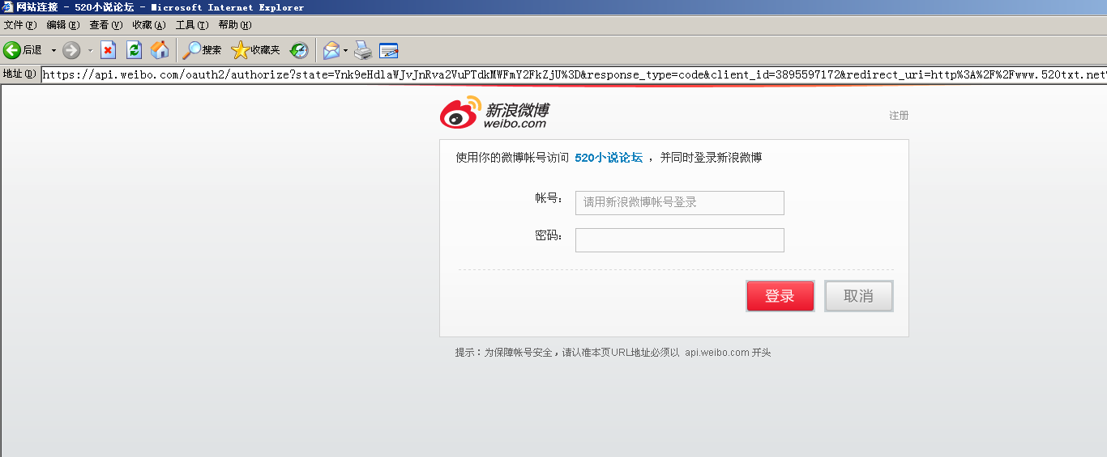Click the 新浪微博 weibo.com logo
Image resolution: width=1107 pixels, height=457 pixels.
click(494, 113)
